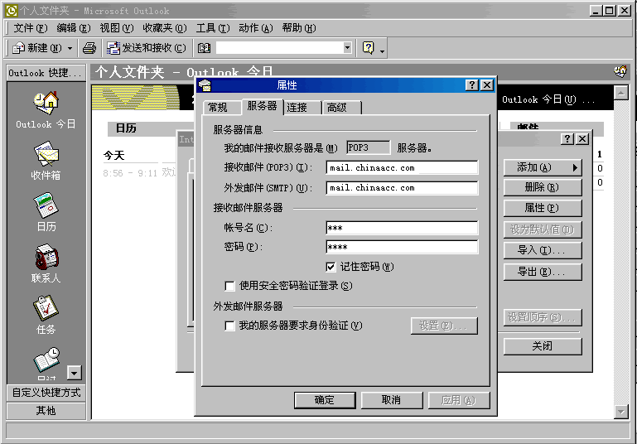The height and width of the screenshot is (444, 637).
Task: Expand toolbar options arrow after help icon
Action: pyautogui.click(x=382, y=51)
